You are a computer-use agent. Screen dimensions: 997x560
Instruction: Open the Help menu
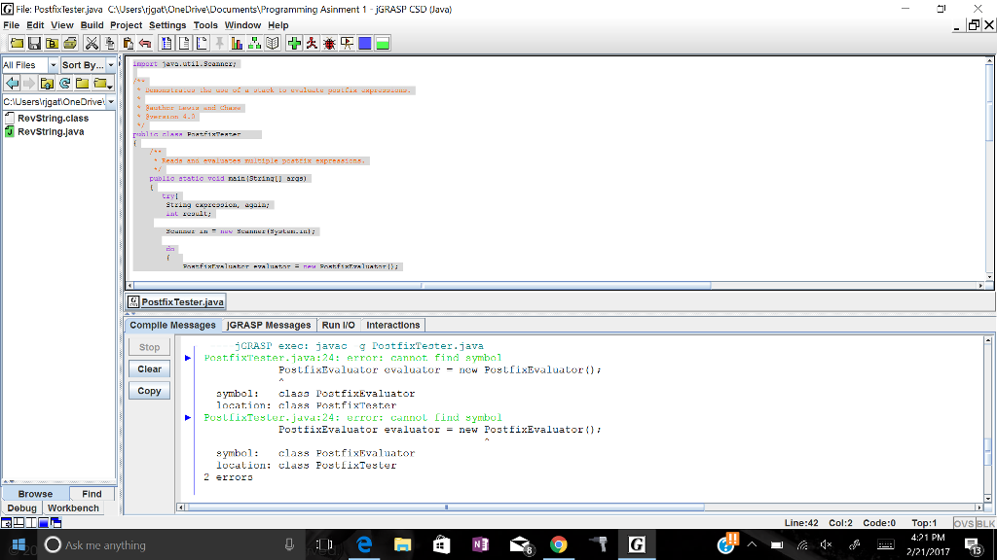click(x=278, y=25)
